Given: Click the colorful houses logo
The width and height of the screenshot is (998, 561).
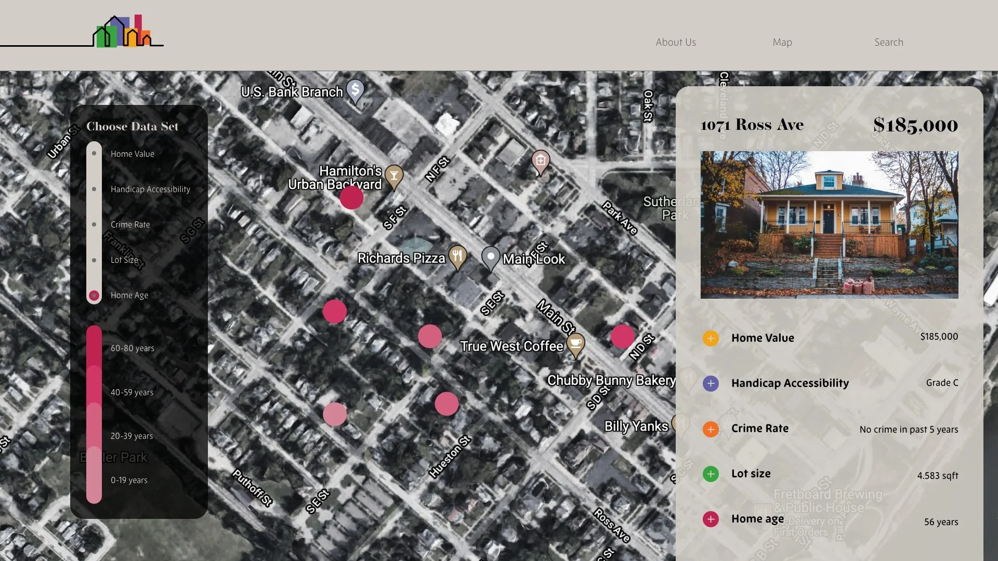Looking at the screenshot, I should tap(123, 31).
